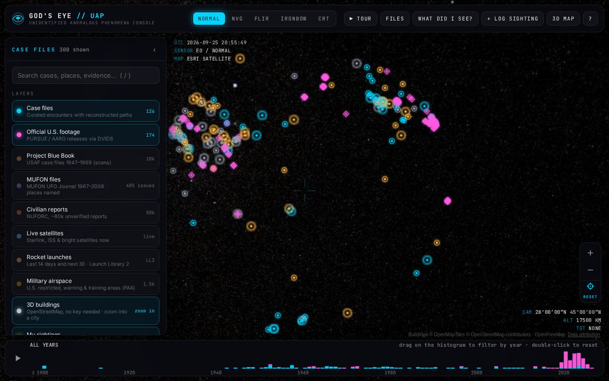The width and height of the screenshot is (609, 381).
Task: Enable the MUFON files layer
Action: click(86, 186)
